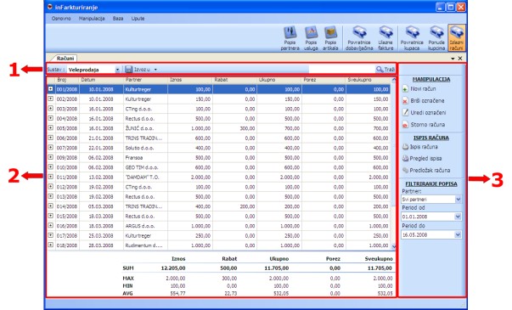This screenshot has height=310, width=512.
Task: Open the Osnovno menu
Action: click(61, 19)
